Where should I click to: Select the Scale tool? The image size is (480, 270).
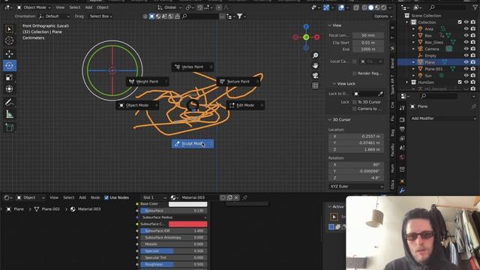tap(10, 77)
